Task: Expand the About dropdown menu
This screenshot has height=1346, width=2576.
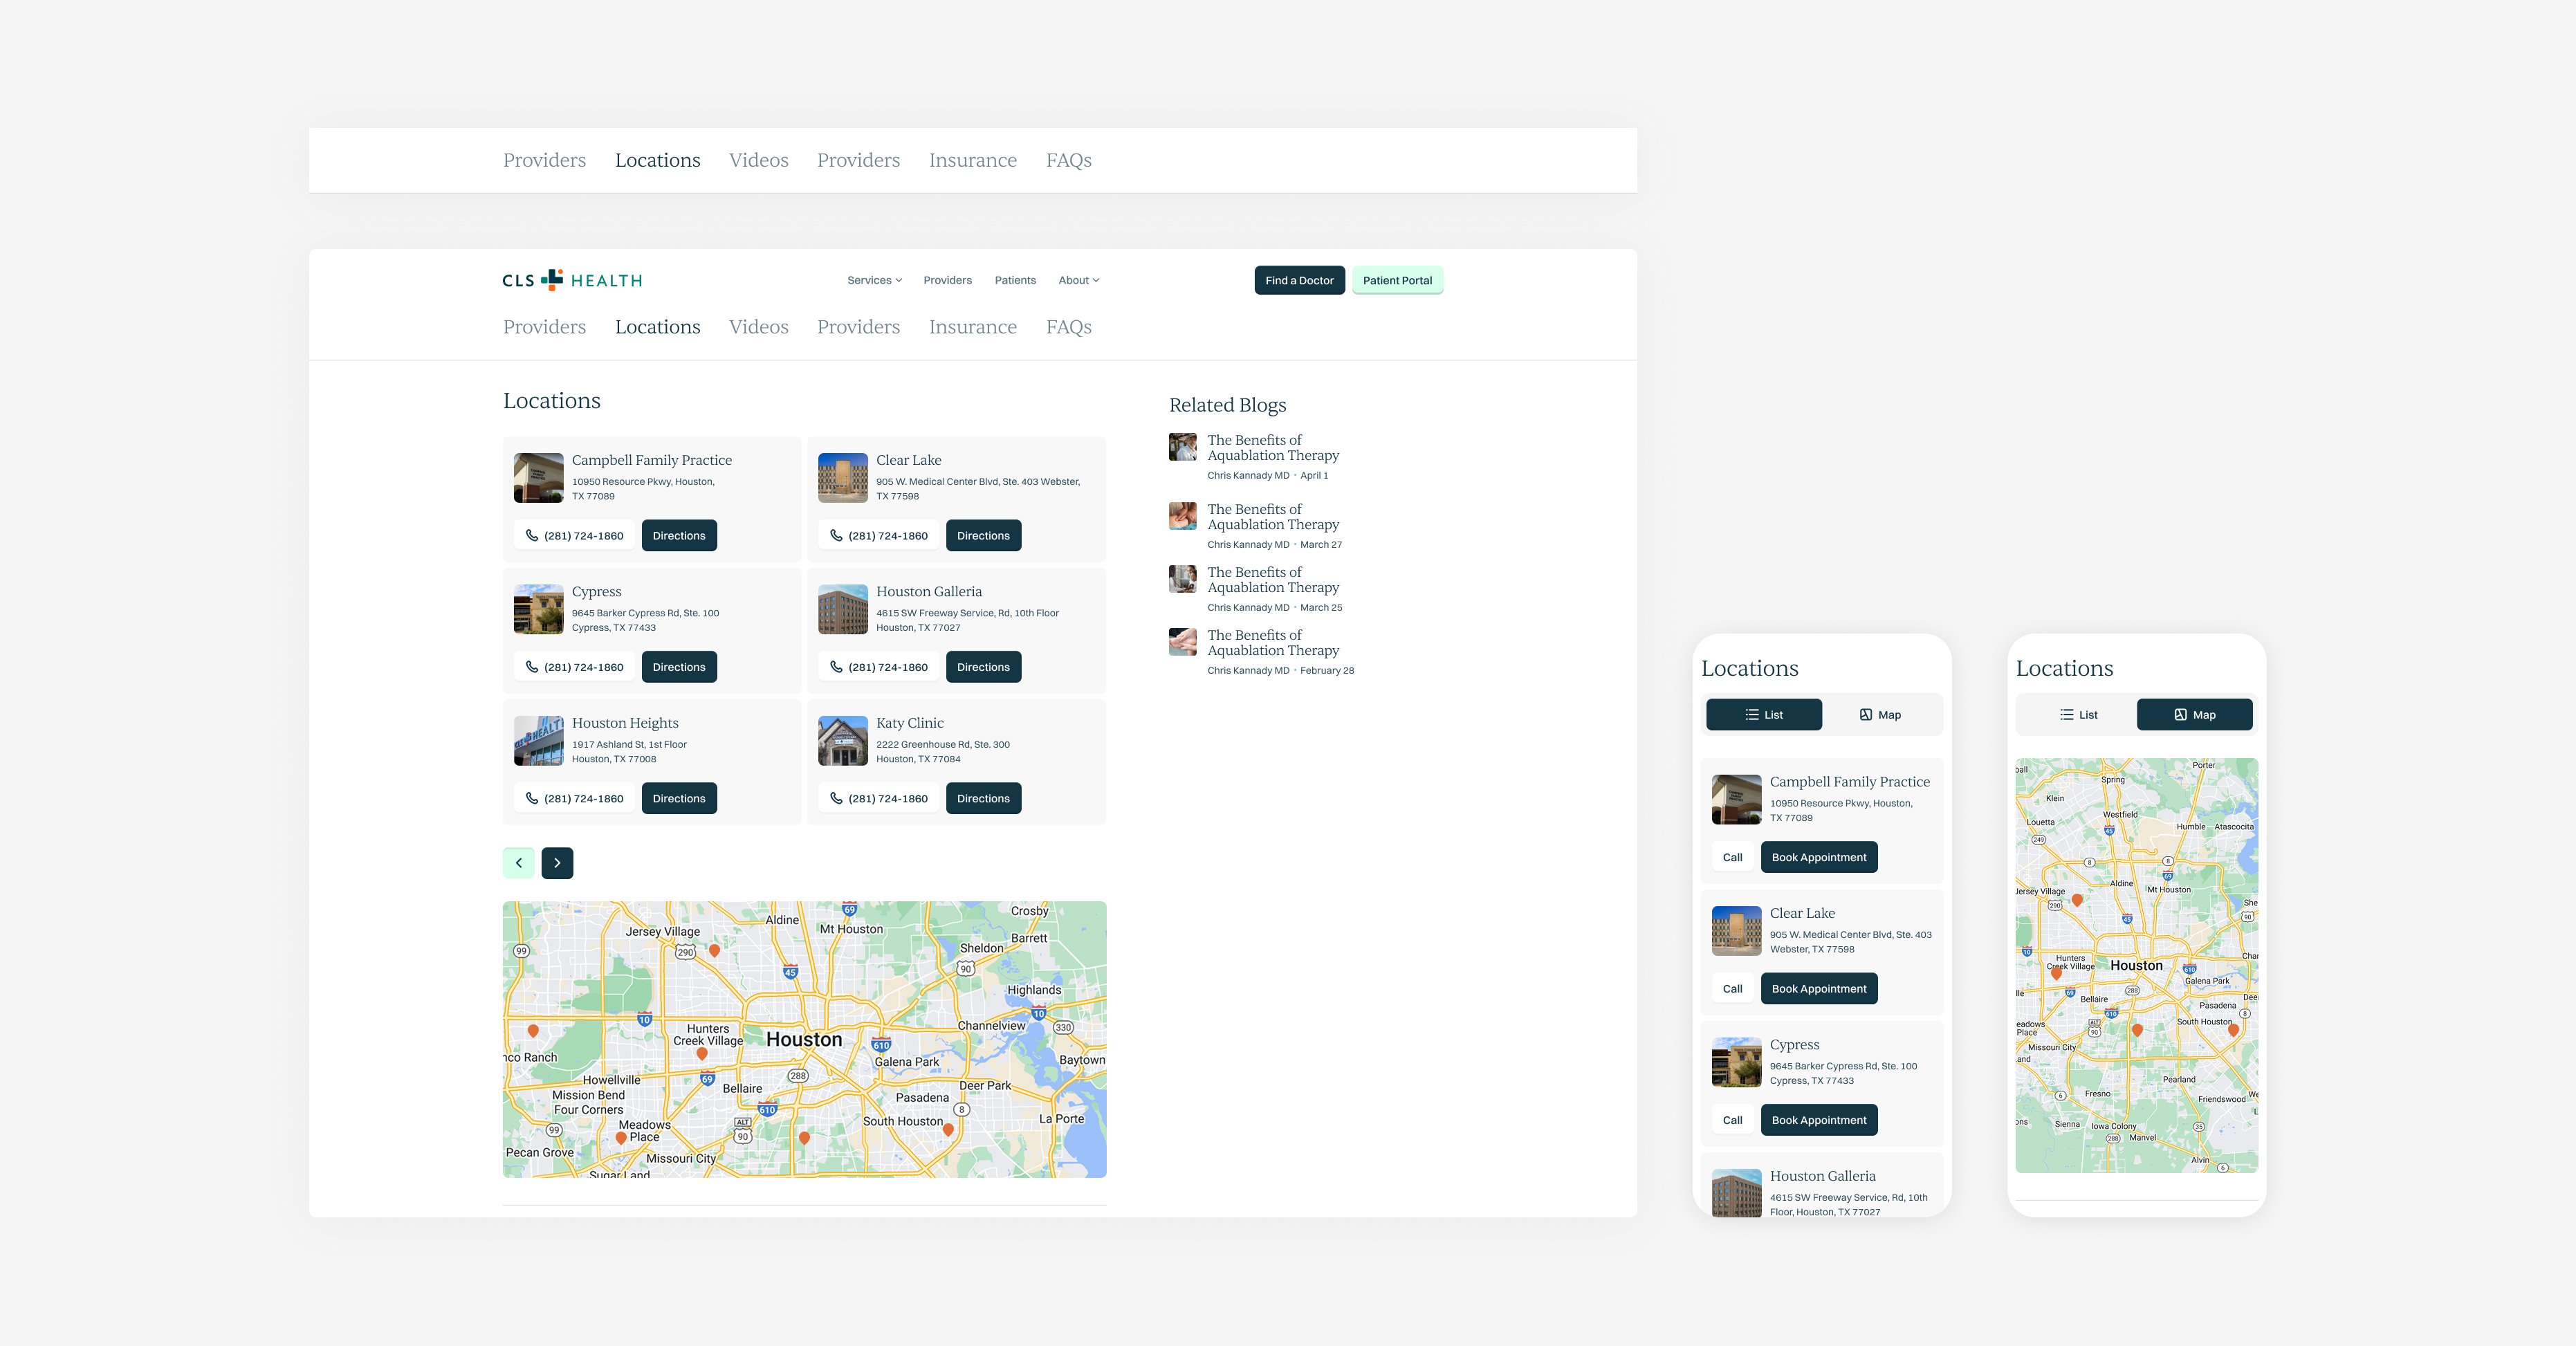Action: (1078, 280)
